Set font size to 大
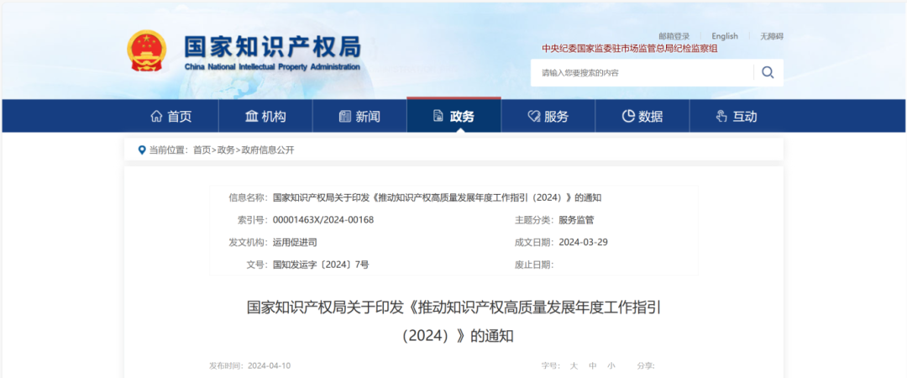 [574, 366]
